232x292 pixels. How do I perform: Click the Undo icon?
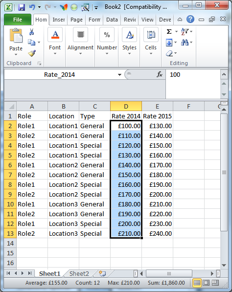pos(32,7)
